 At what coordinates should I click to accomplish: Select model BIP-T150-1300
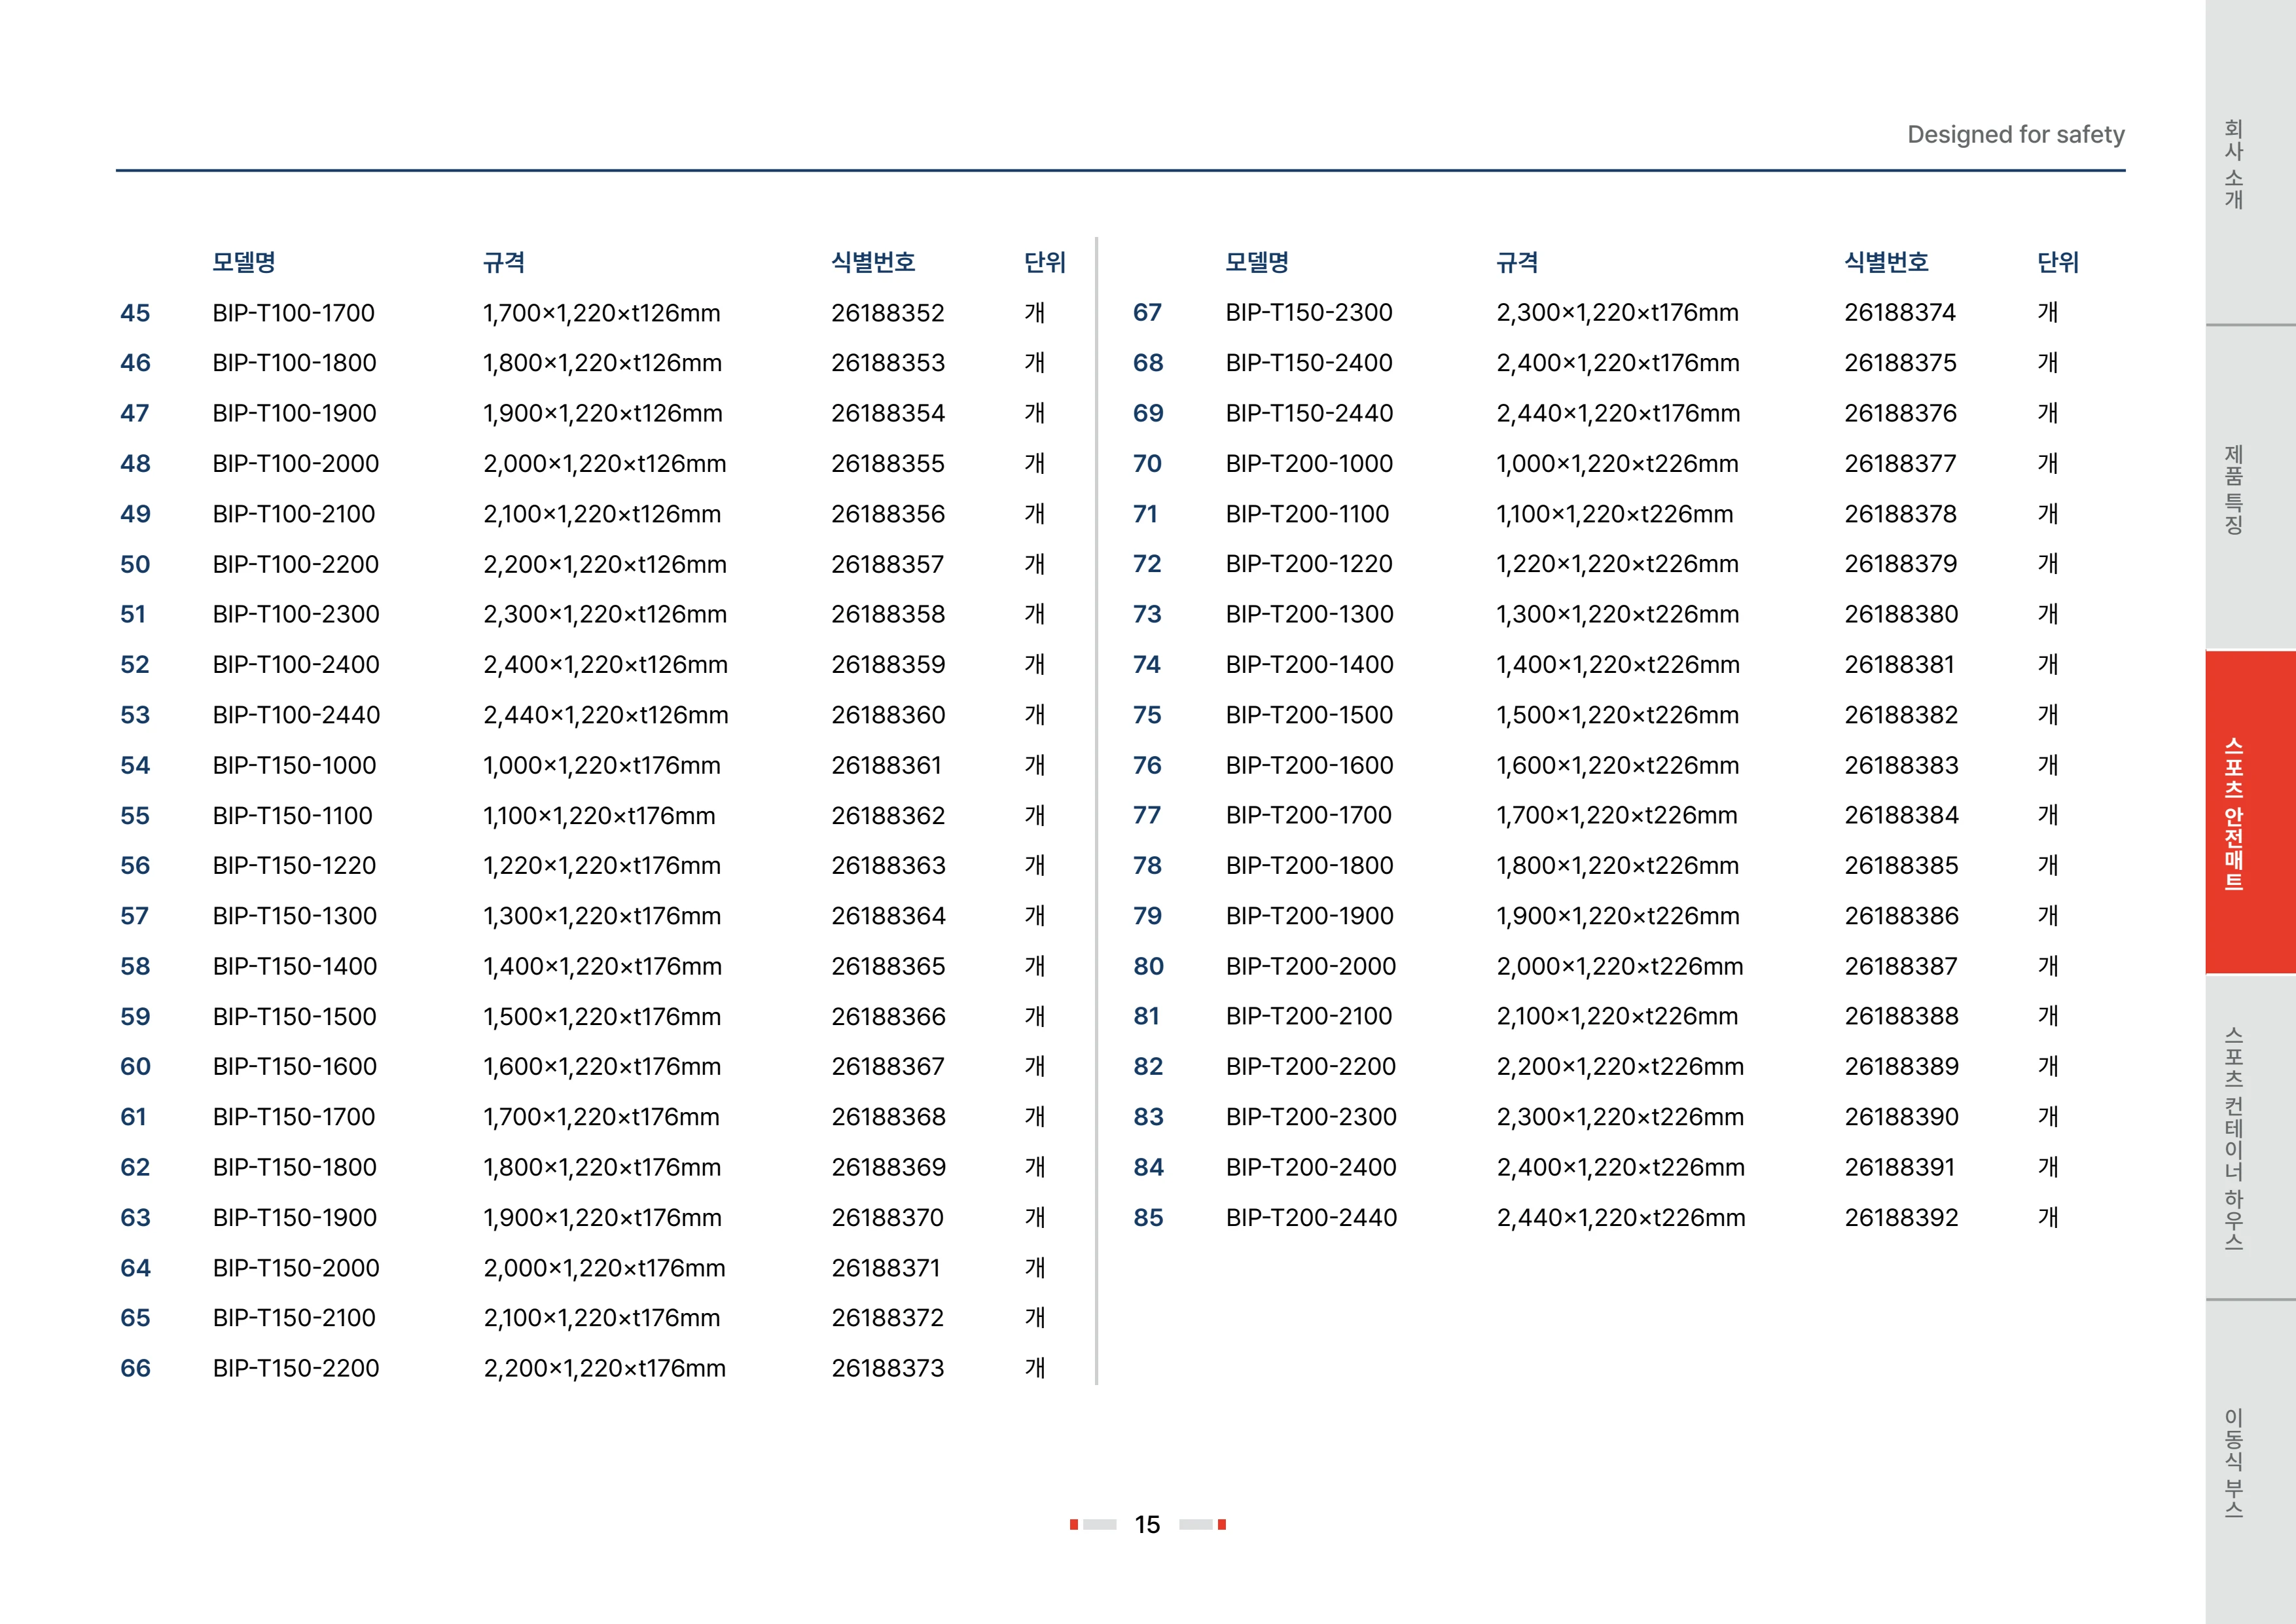(x=294, y=916)
